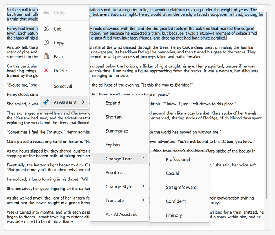Select the Professional tone option
This screenshot has width=275, height=235.
click(178, 159)
